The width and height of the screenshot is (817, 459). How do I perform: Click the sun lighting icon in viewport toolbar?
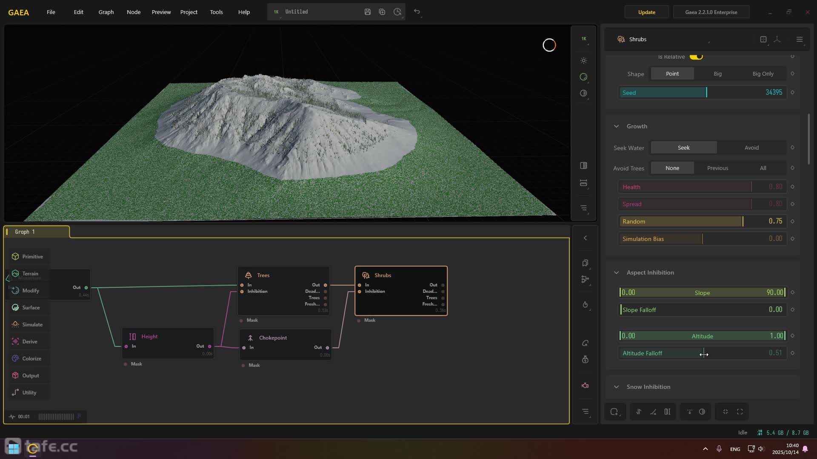pos(584,60)
